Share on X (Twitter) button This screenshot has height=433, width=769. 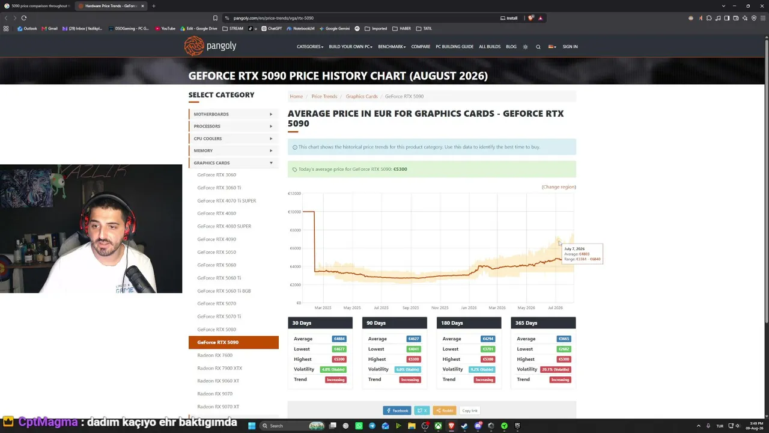tap(422, 411)
